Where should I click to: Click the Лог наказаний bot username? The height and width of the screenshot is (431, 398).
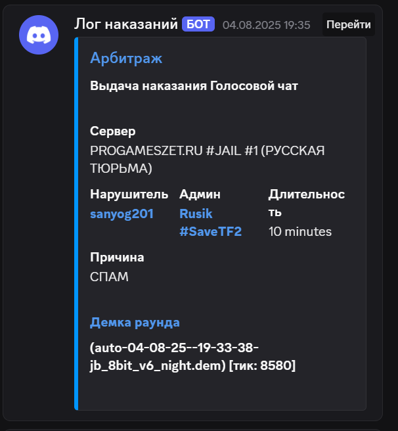pos(126,24)
